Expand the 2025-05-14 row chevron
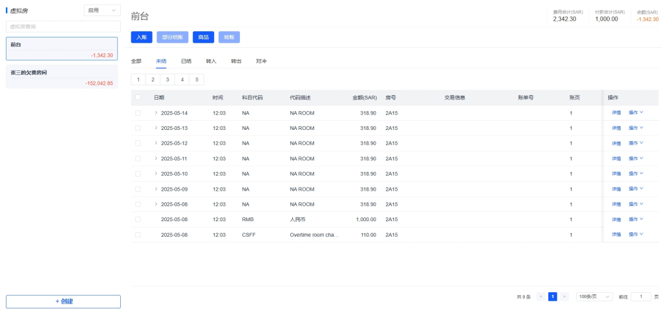Image resolution: width=662 pixels, height=311 pixels. click(156, 113)
